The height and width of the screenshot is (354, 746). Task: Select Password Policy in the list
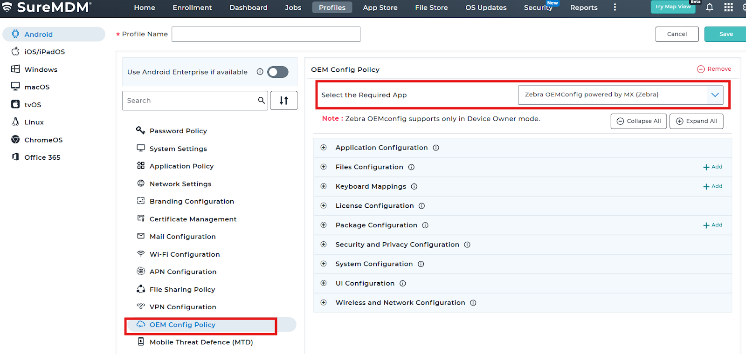coord(178,131)
